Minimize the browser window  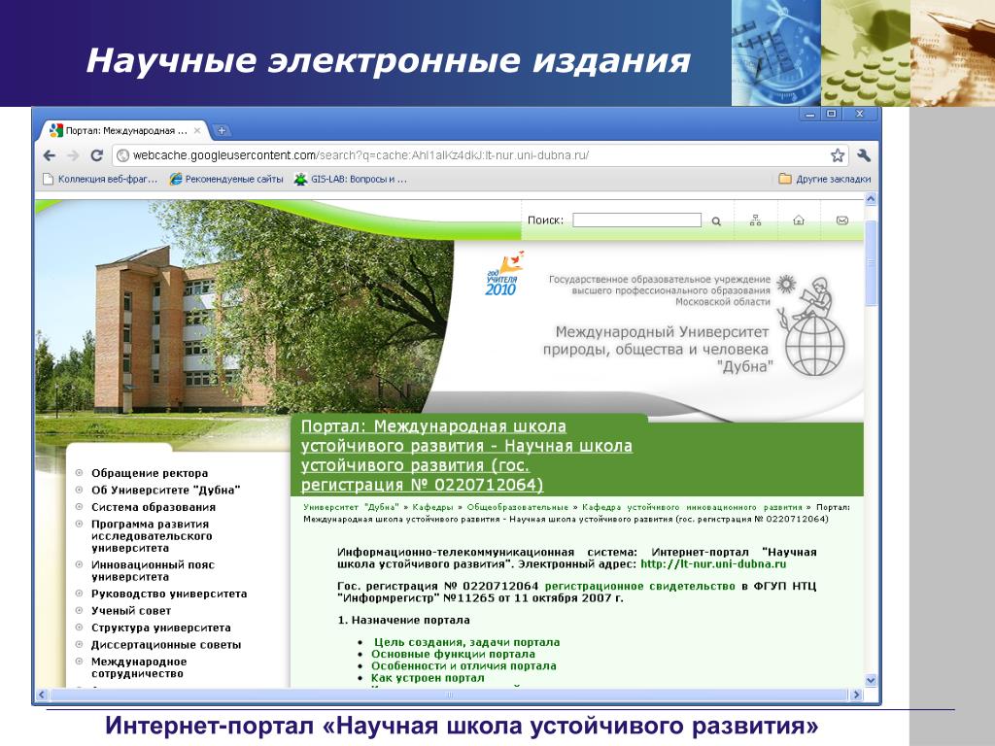(x=810, y=115)
